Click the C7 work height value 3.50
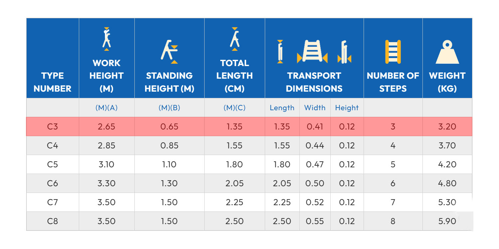 coord(106,202)
